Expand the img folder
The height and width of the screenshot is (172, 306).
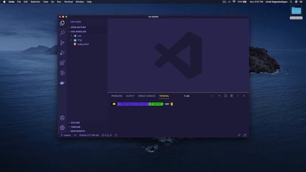click(87, 40)
